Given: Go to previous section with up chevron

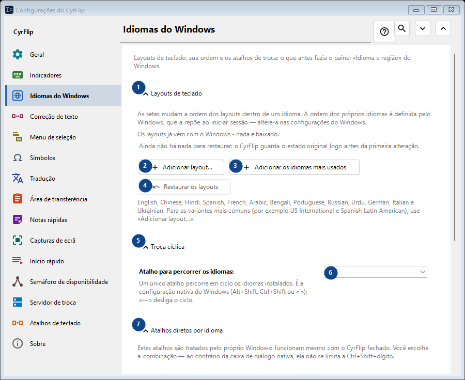Looking at the screenshot, I should tap(443, 28).
